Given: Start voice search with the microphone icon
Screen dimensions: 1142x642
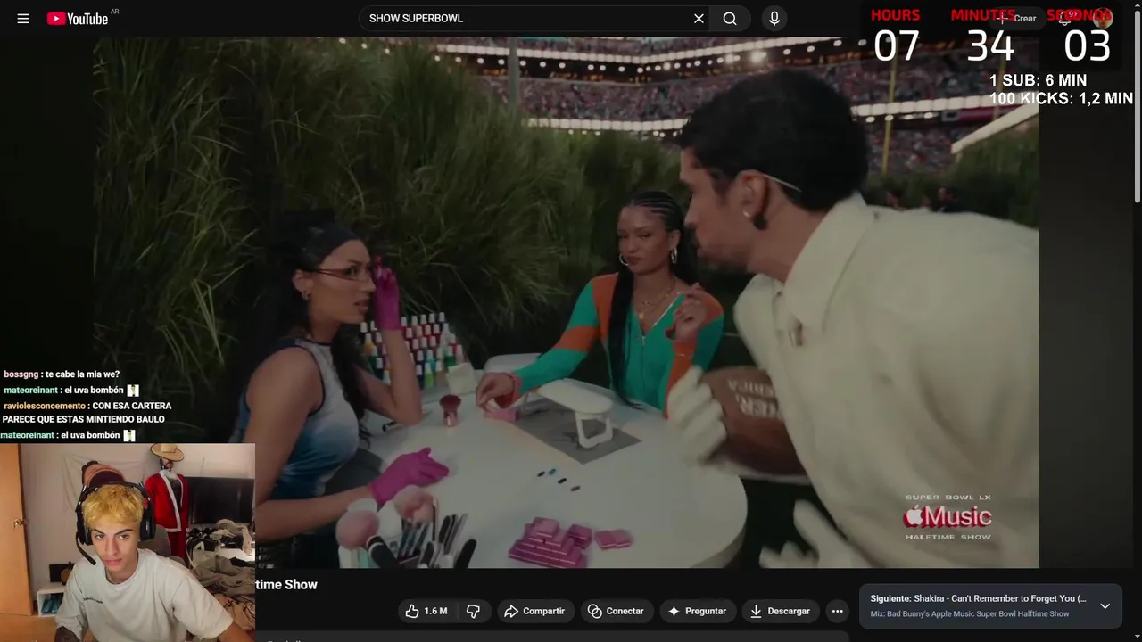Looking at the screenshot, I should coord(774,19).
